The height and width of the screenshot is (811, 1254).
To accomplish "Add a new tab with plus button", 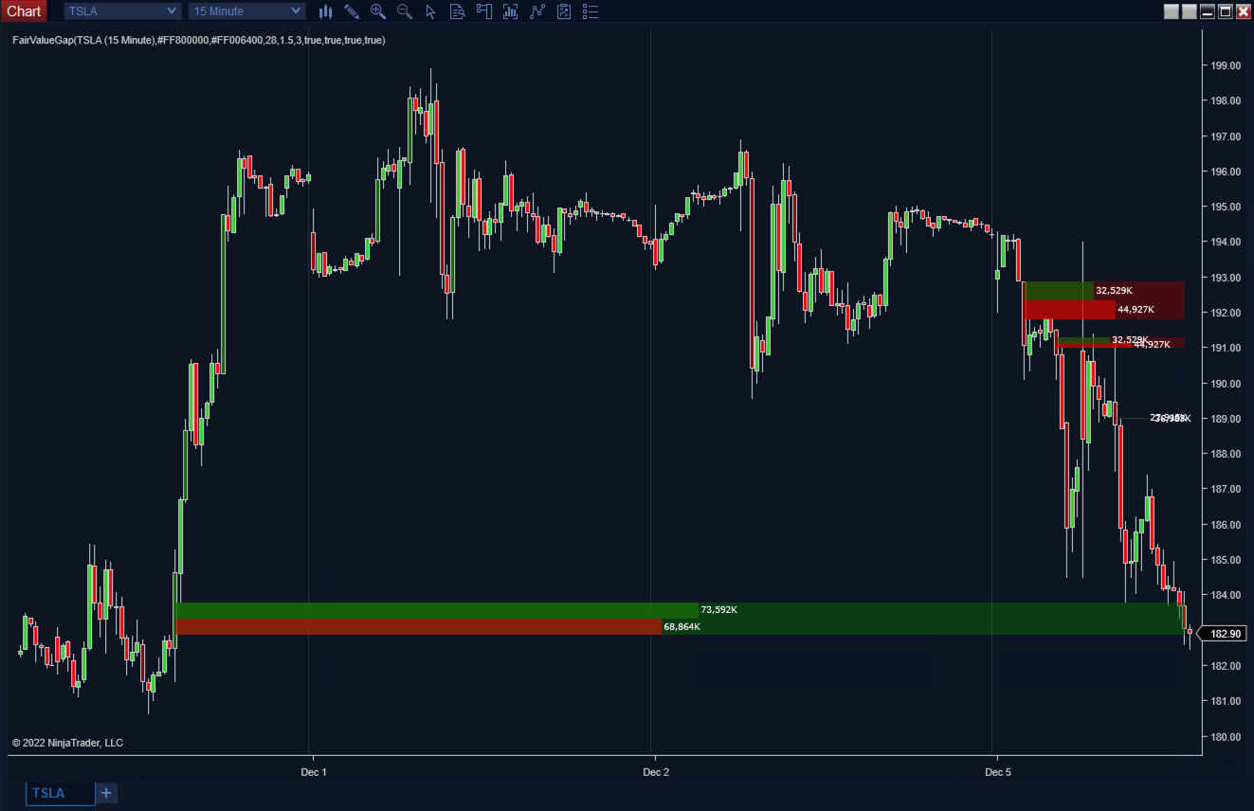I will (x=106, y=793).
